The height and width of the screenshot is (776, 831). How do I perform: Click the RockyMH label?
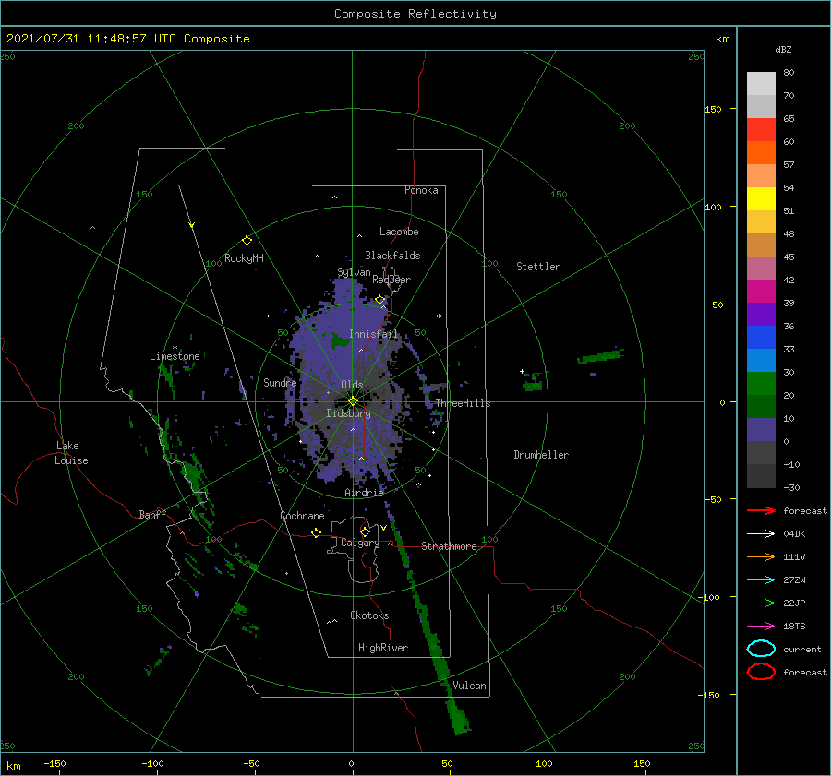click(244, 258)
